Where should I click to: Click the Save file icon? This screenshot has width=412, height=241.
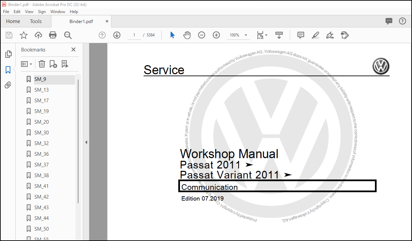pos(9,35)
